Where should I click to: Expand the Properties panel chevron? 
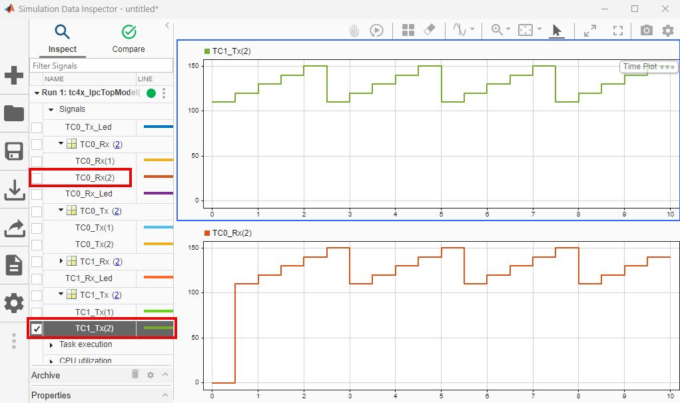coord(165,395)
